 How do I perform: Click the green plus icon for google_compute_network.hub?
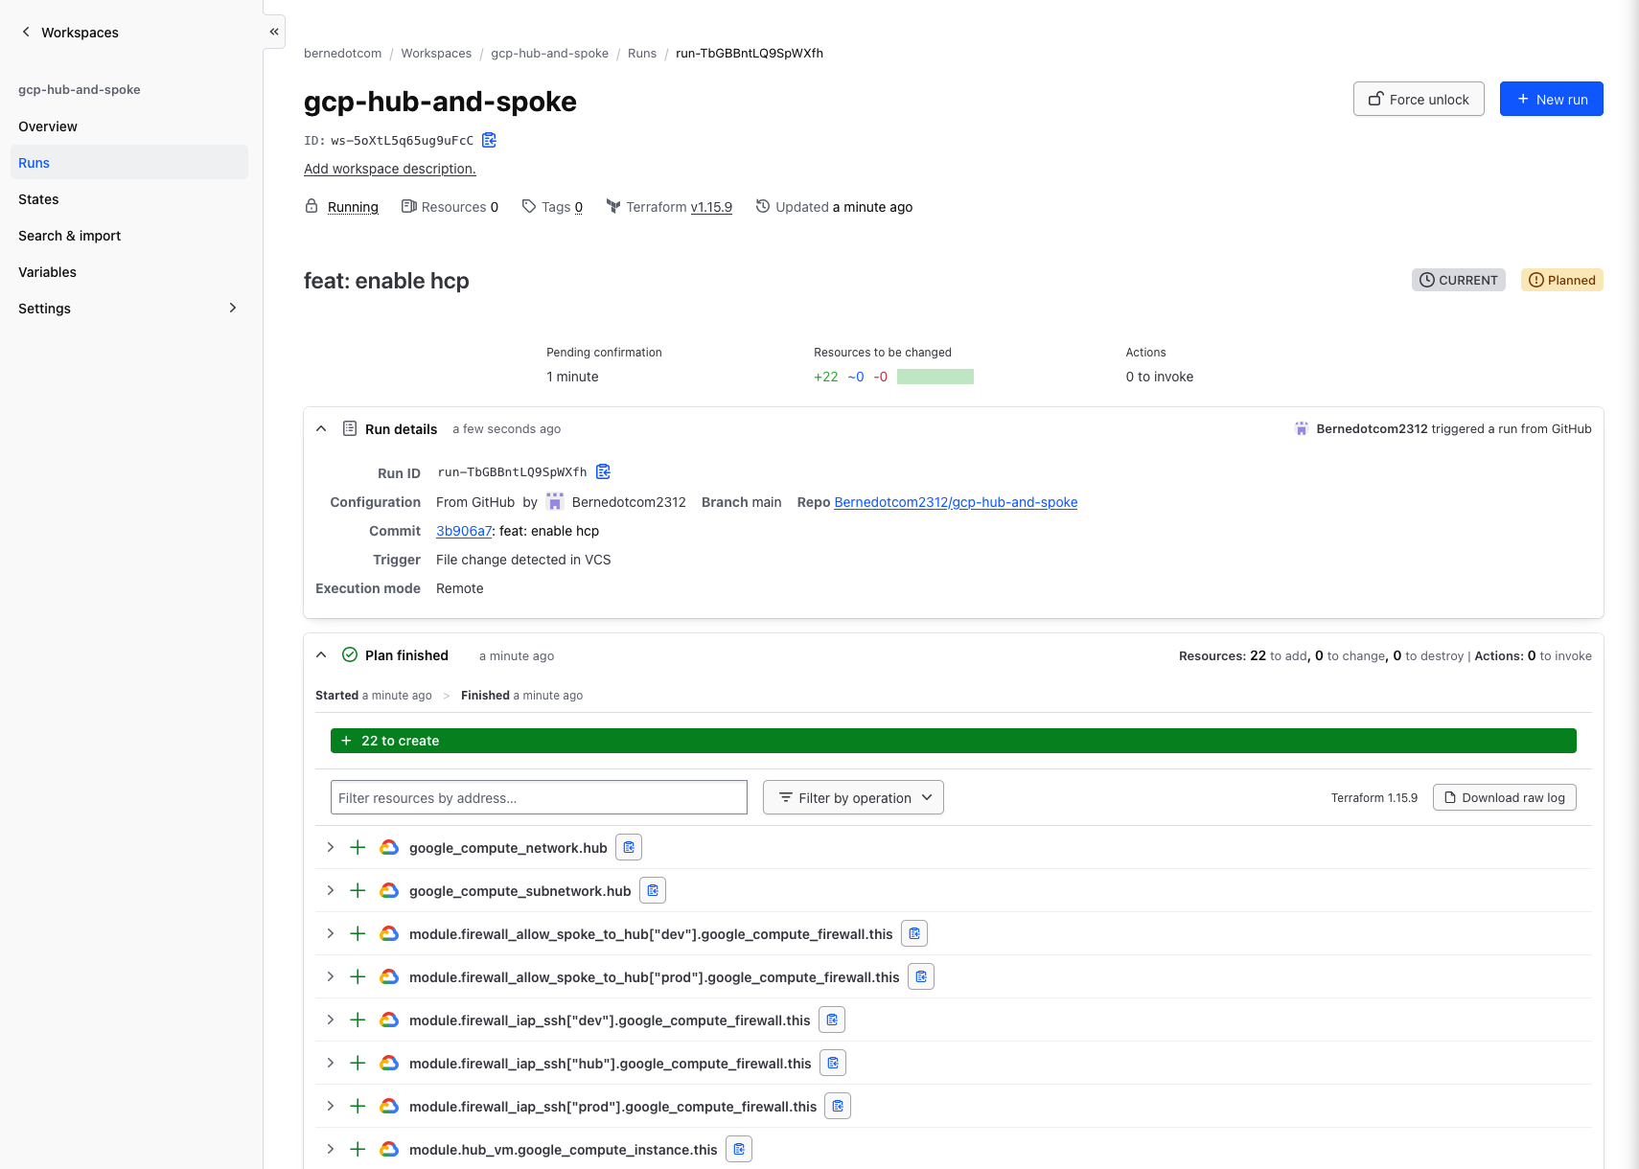pos(358,847)
